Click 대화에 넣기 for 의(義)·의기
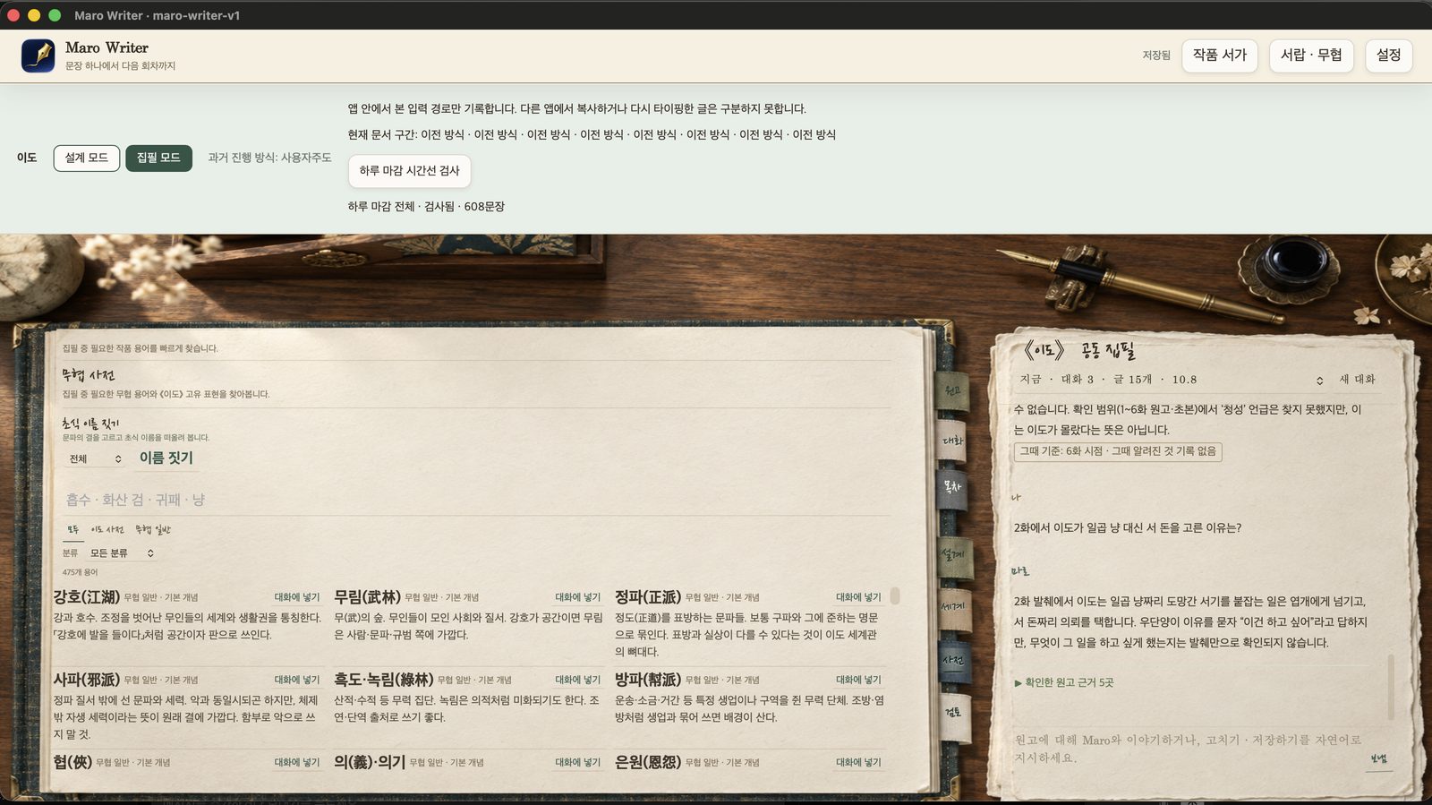 [578, 763]
